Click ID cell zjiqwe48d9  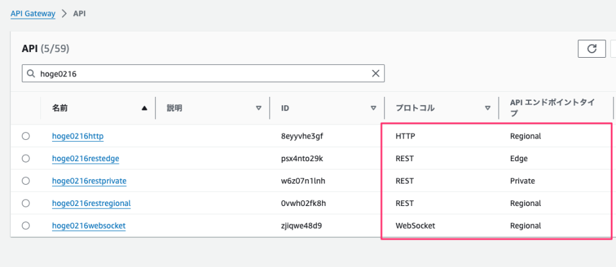tap(302, 226)
